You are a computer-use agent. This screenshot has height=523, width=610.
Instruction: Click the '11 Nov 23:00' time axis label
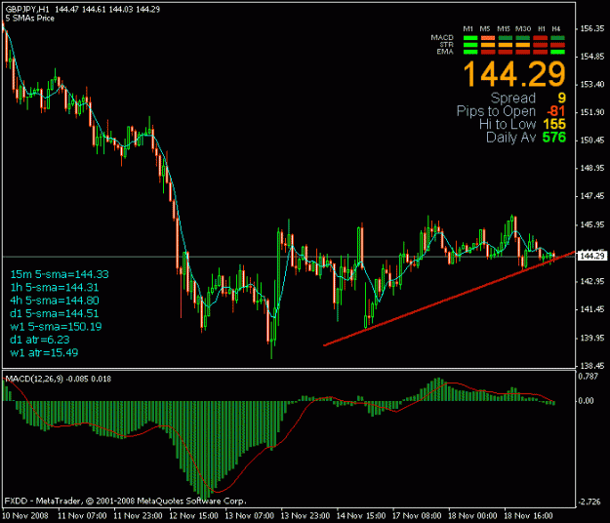(139, 516)
